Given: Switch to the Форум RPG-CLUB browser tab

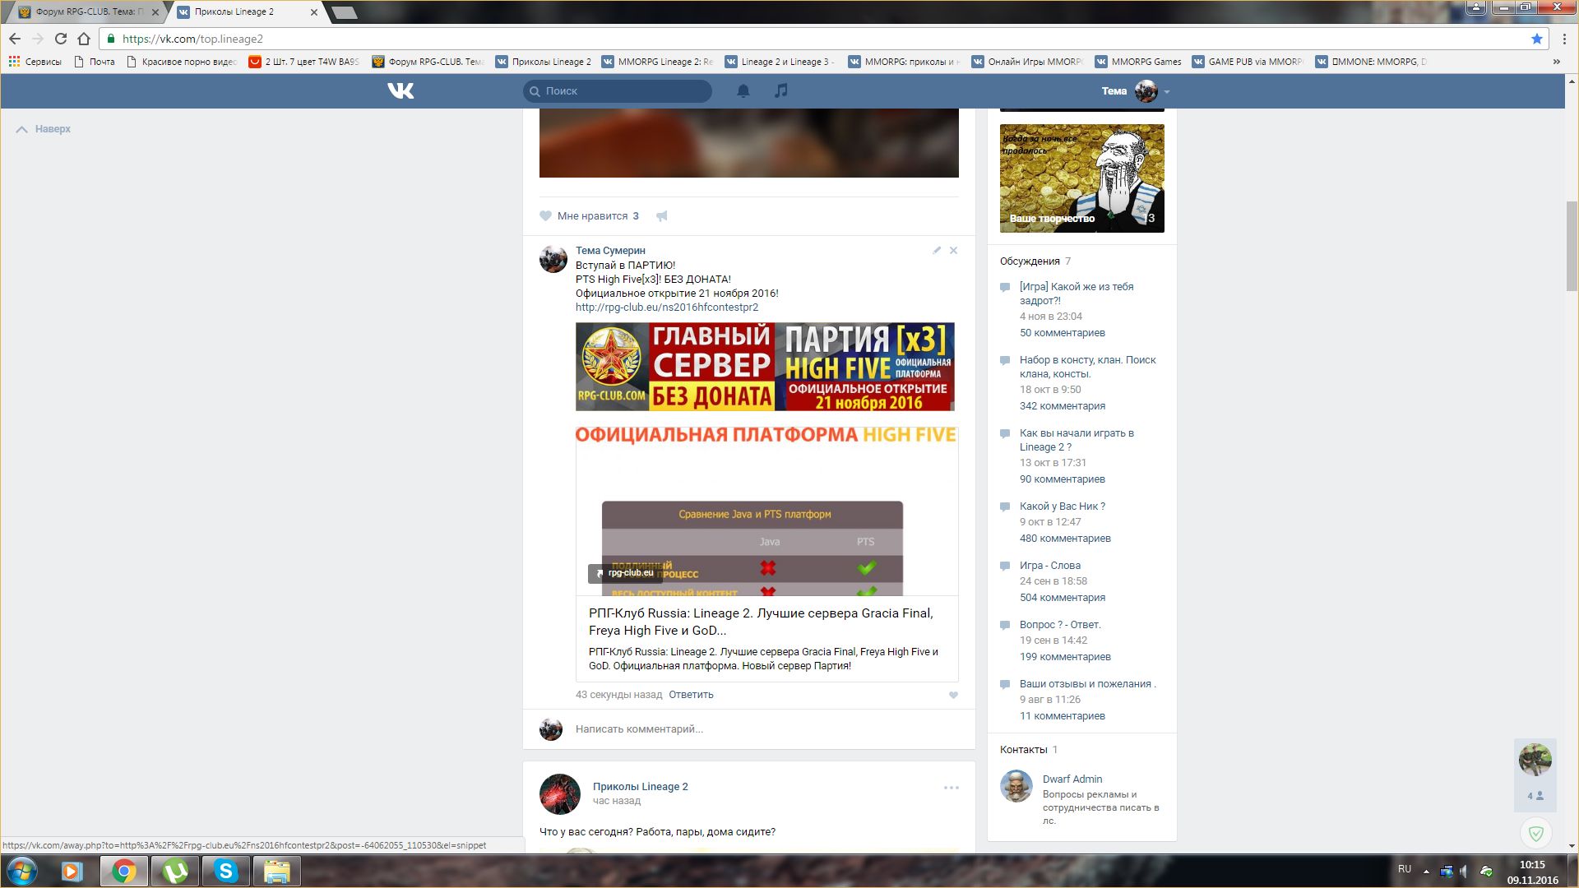Looking at the screenshot, I should point(82,12).
